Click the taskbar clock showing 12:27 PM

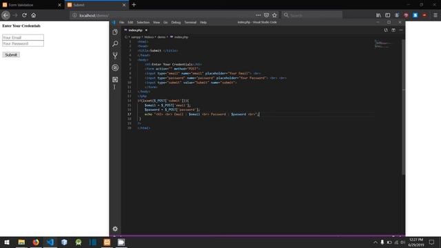pyautogui.click(x=416, y=242)
